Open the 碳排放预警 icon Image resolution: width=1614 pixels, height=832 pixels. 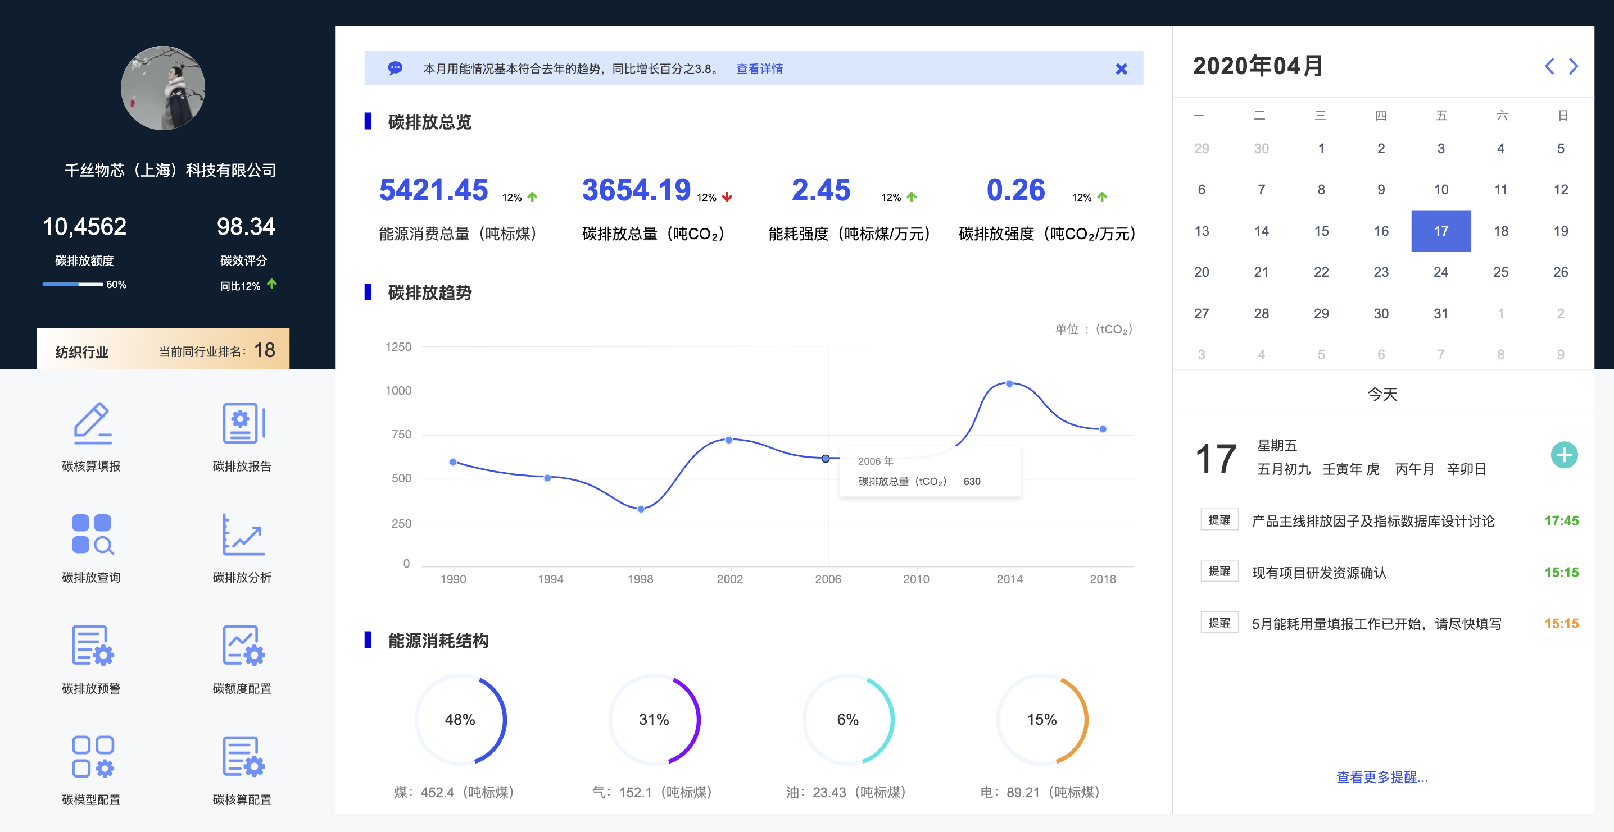[92, 646]
